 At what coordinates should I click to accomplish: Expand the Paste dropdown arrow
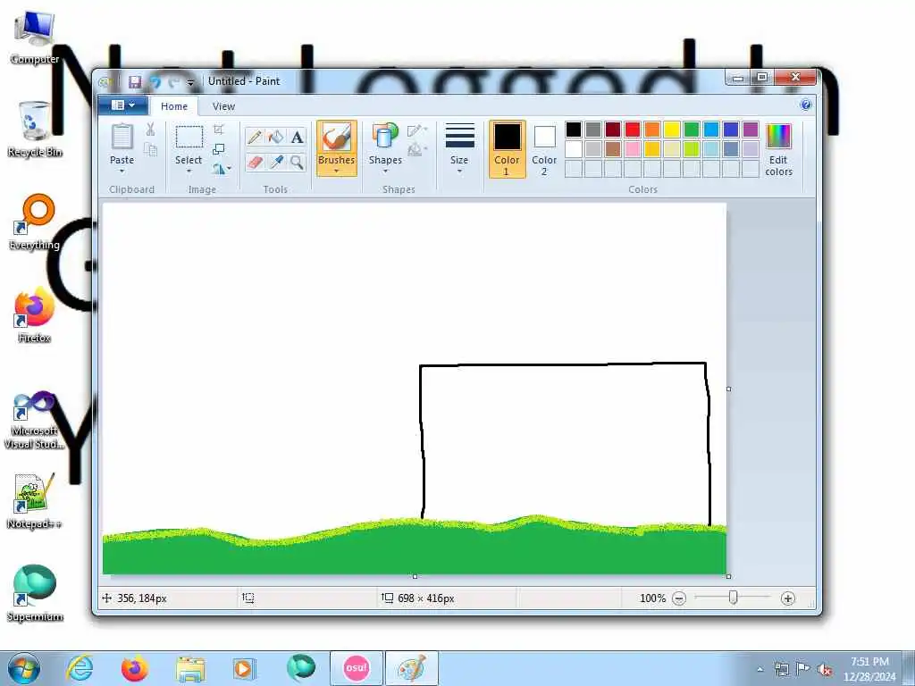122,171
